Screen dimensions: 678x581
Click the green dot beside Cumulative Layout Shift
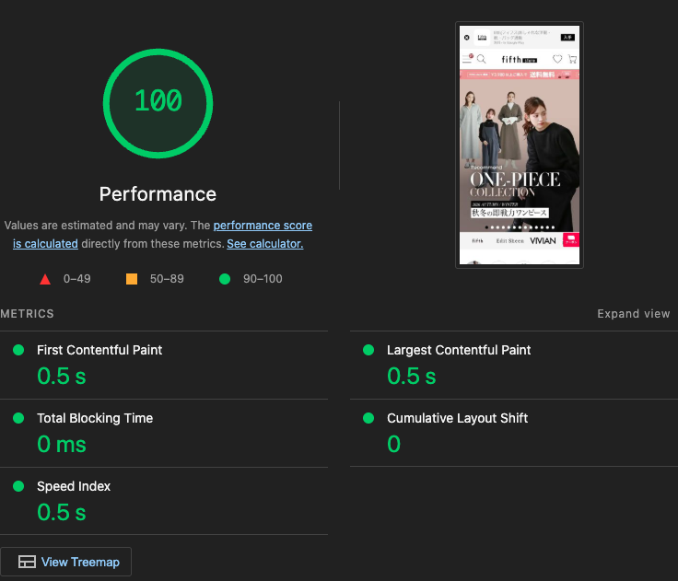[368, 418]
